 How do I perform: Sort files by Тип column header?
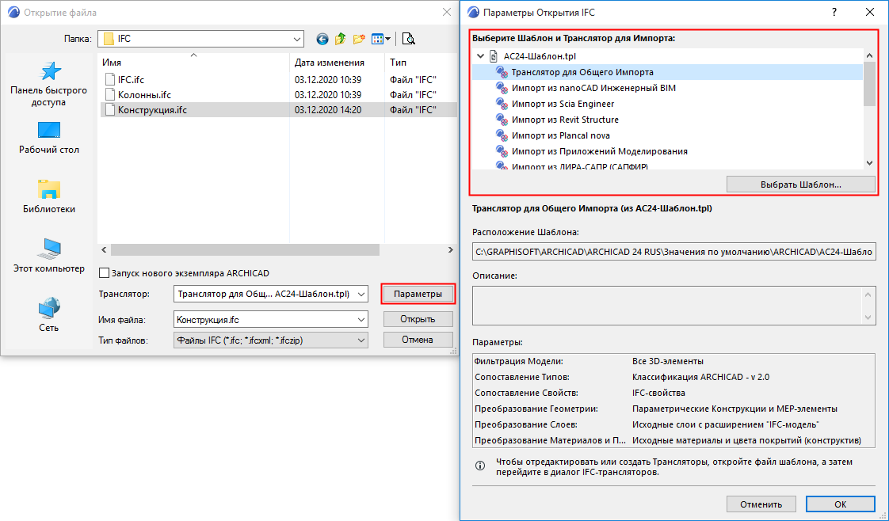(422, 63)
